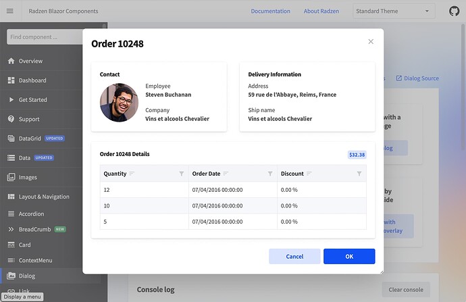Open the Order Date column filter icon

pos(270,174)
